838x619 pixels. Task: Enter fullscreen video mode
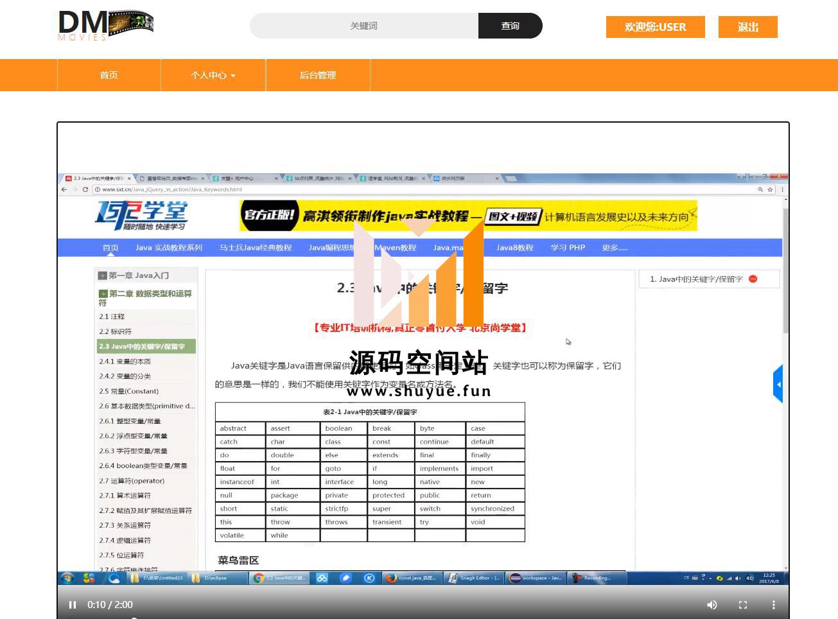tap(743, 605)
